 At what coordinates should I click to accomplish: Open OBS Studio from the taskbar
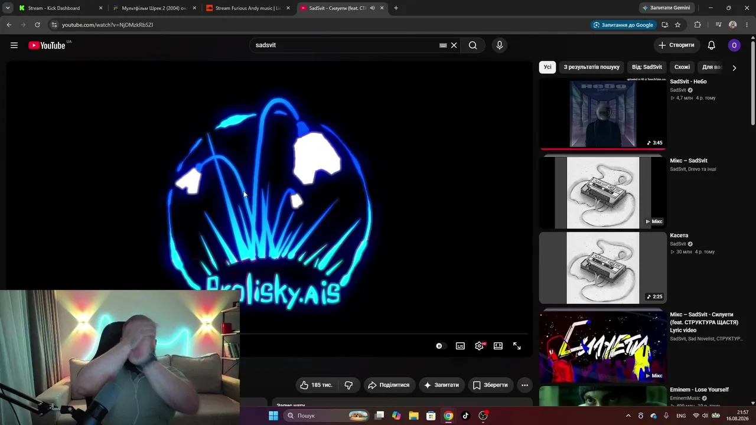click(x=483, y=416)
